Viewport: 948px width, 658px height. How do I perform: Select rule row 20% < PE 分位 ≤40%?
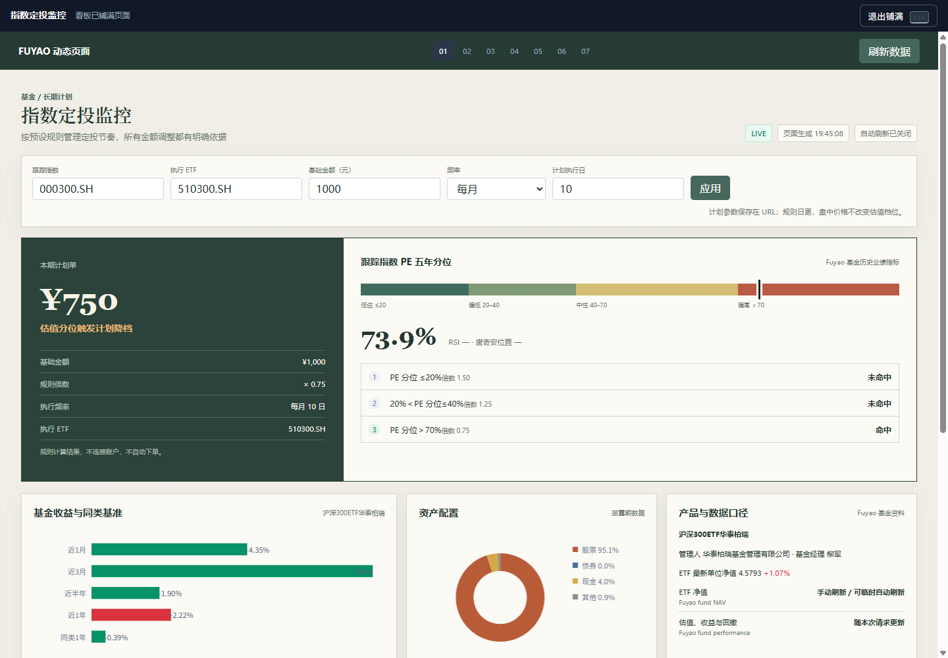630,403
